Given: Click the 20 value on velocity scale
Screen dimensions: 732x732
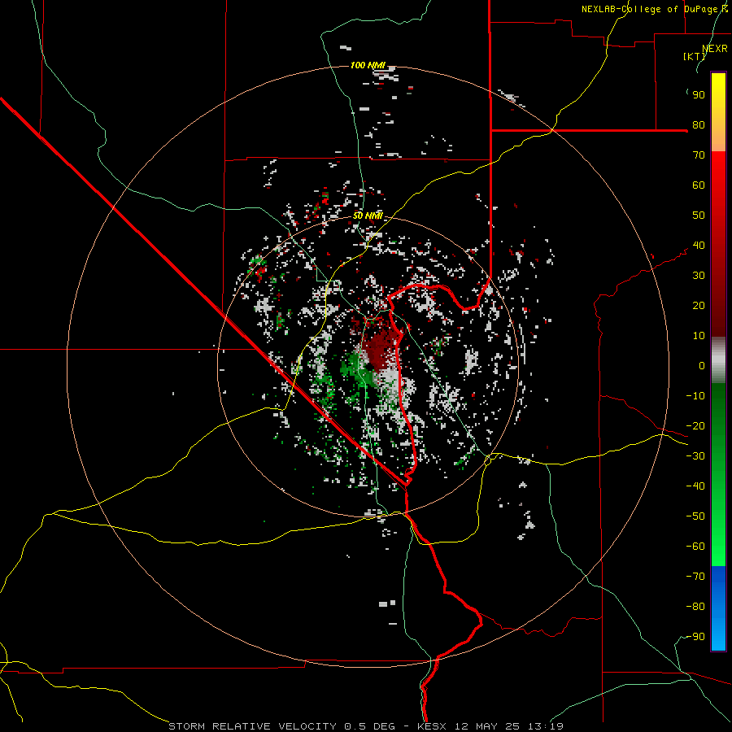Looking at the screenshot, I should [x=699, y=306].
